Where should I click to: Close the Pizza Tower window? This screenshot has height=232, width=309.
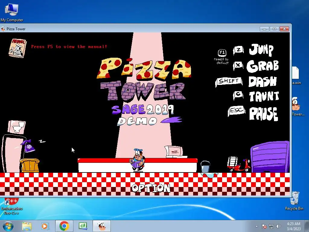(x=284, y=29)
